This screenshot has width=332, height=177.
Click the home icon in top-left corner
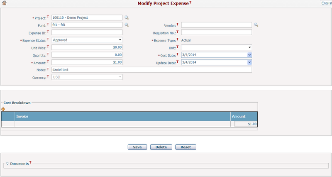(4, 3)
